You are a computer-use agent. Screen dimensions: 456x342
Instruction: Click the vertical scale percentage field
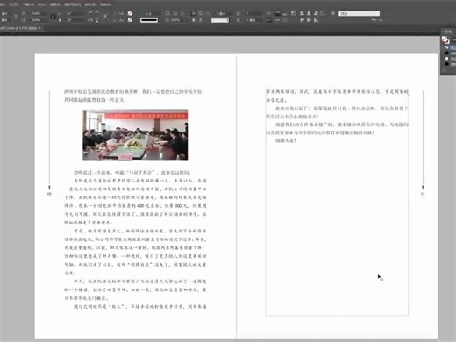pyautogui.click(x=39, y=20)
